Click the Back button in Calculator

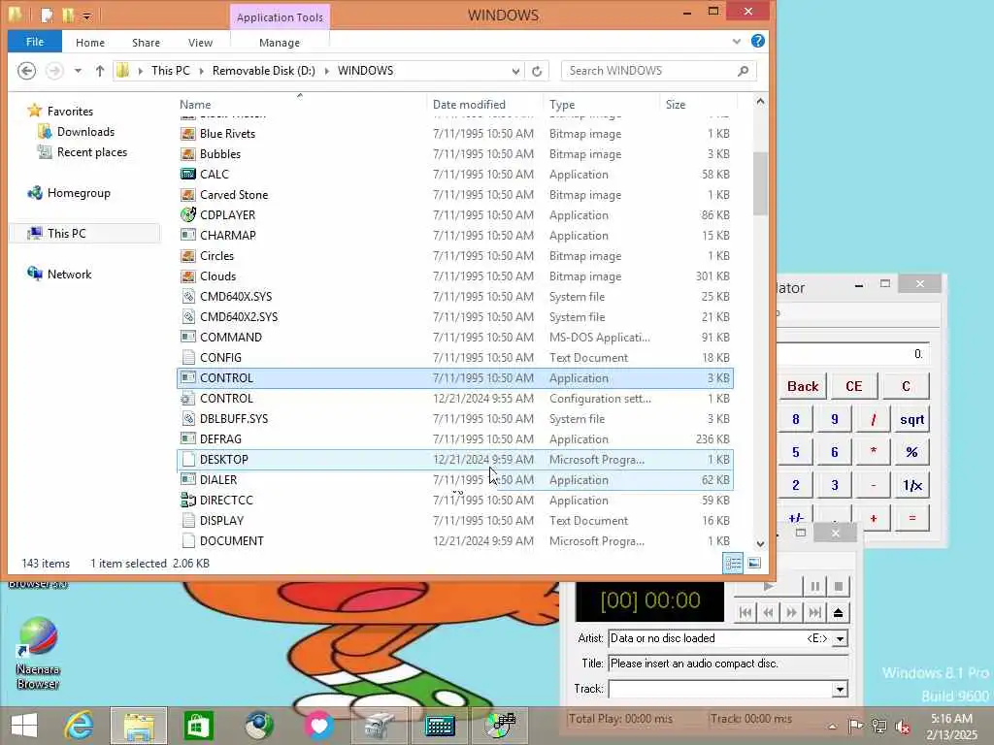coord(803,386)
